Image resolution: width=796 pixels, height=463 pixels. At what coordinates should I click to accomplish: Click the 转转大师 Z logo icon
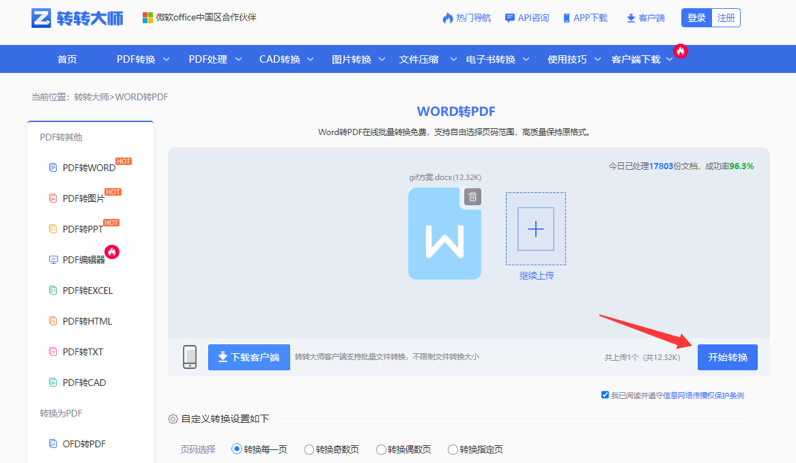click(41, 18)
